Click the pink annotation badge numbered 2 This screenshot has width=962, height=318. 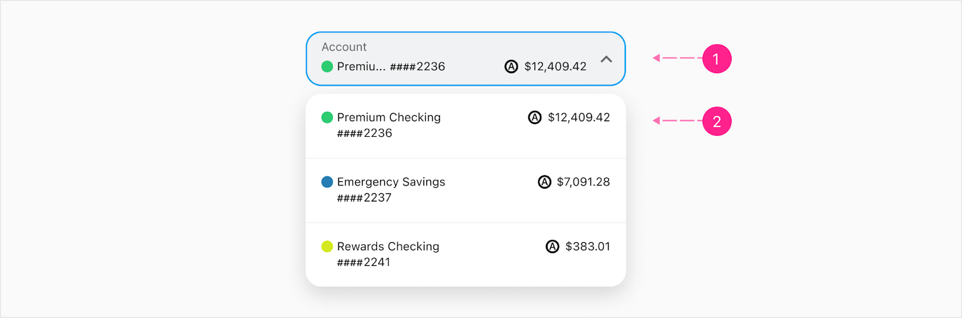717,121
